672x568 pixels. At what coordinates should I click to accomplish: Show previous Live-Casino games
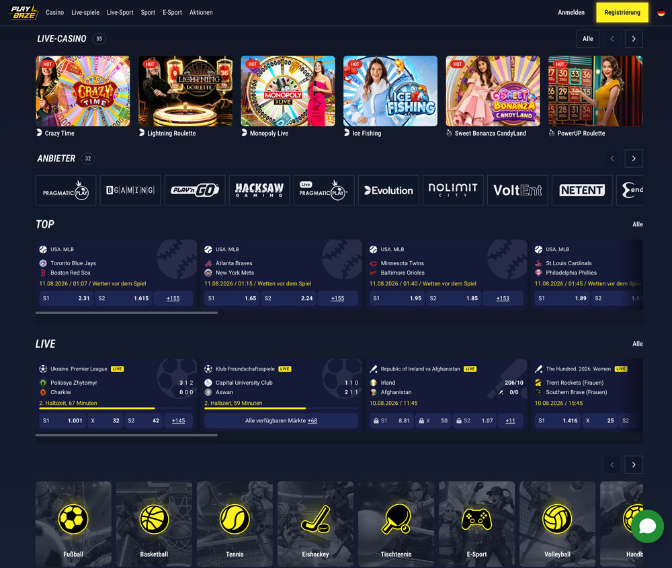coord(612,39)
